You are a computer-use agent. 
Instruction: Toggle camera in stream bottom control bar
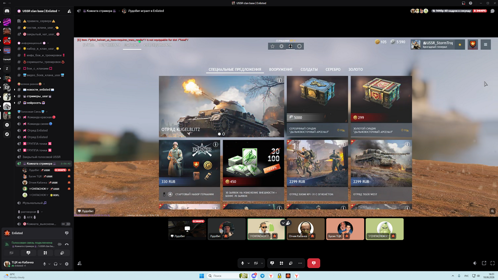[256, 263]
